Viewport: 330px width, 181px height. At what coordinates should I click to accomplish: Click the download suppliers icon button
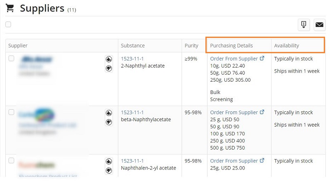[304, 25]
